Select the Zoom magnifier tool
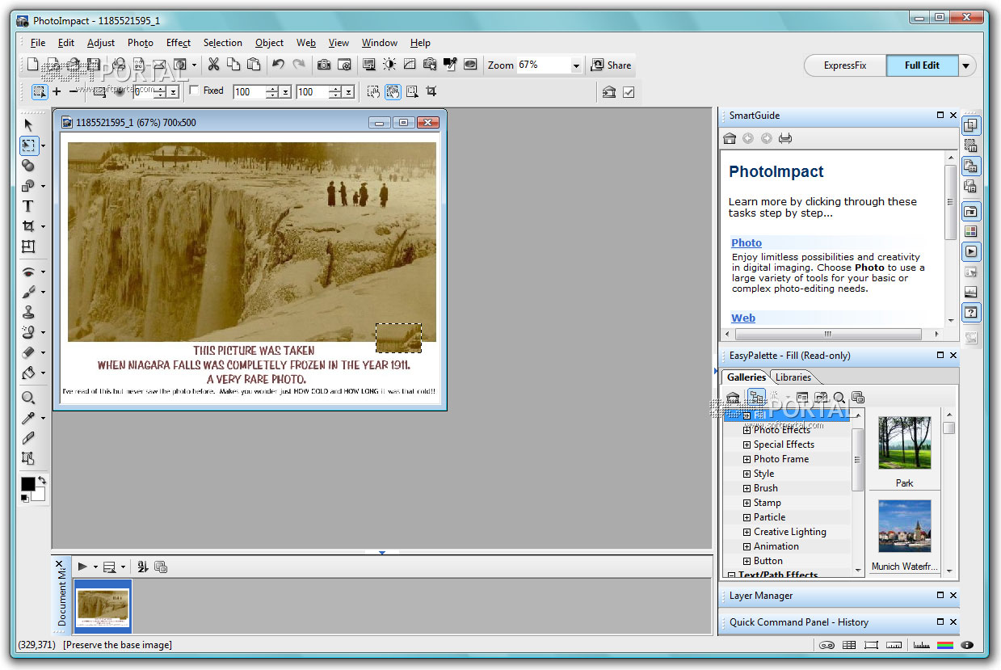 [28, 398]
